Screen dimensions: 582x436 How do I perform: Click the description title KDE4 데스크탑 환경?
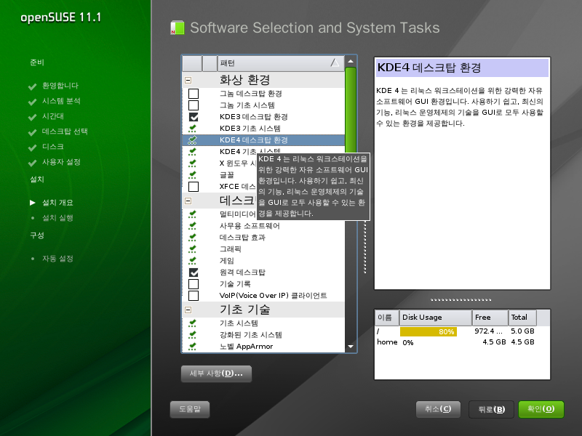[429, 68]
